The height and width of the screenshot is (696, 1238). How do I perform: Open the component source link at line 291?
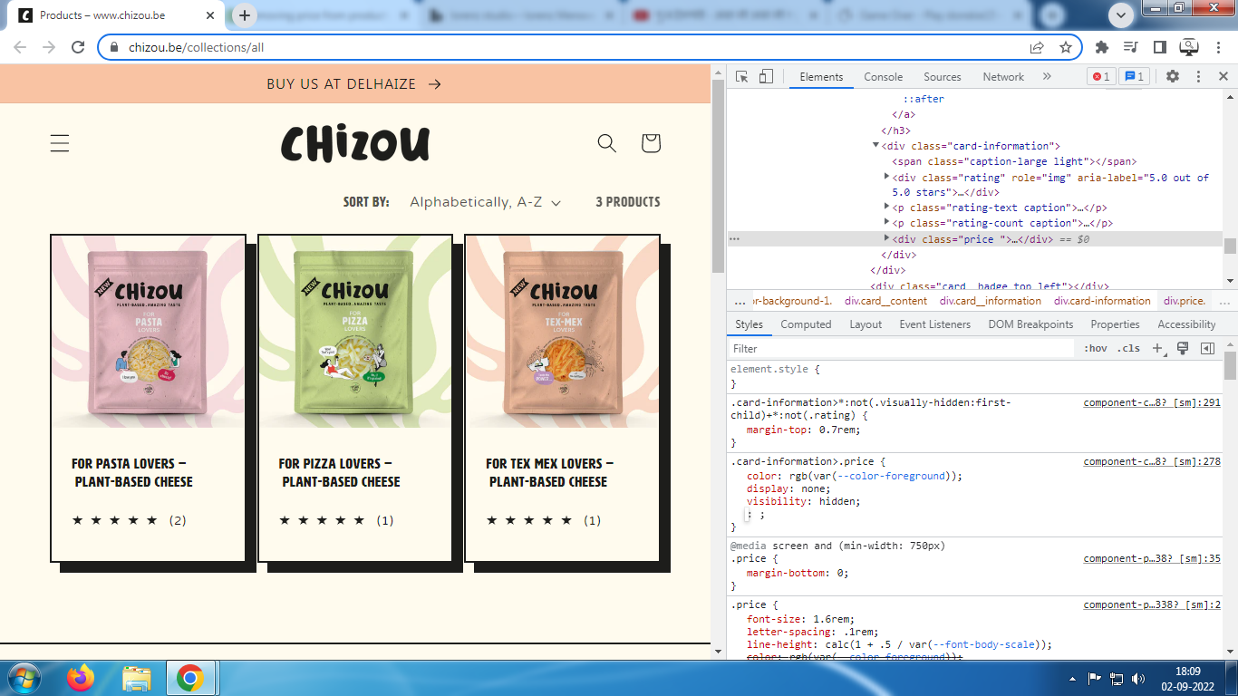1152,402
